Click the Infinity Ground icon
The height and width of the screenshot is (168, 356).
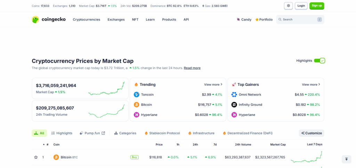(234, 105)
